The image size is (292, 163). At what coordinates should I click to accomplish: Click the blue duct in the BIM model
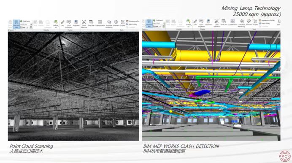click(202, 92)
